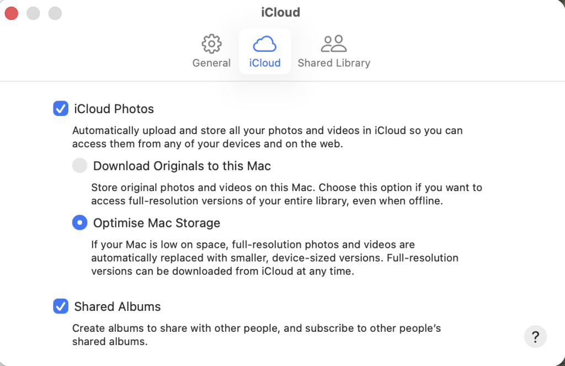Click the iCloud Photos label text
The height and width of the screenshot is (366, 565).
coord(114,109)
